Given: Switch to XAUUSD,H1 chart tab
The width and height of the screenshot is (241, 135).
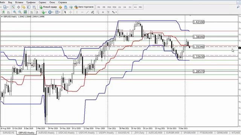Looking at the screenshot, I should click(x=124, y=133).
